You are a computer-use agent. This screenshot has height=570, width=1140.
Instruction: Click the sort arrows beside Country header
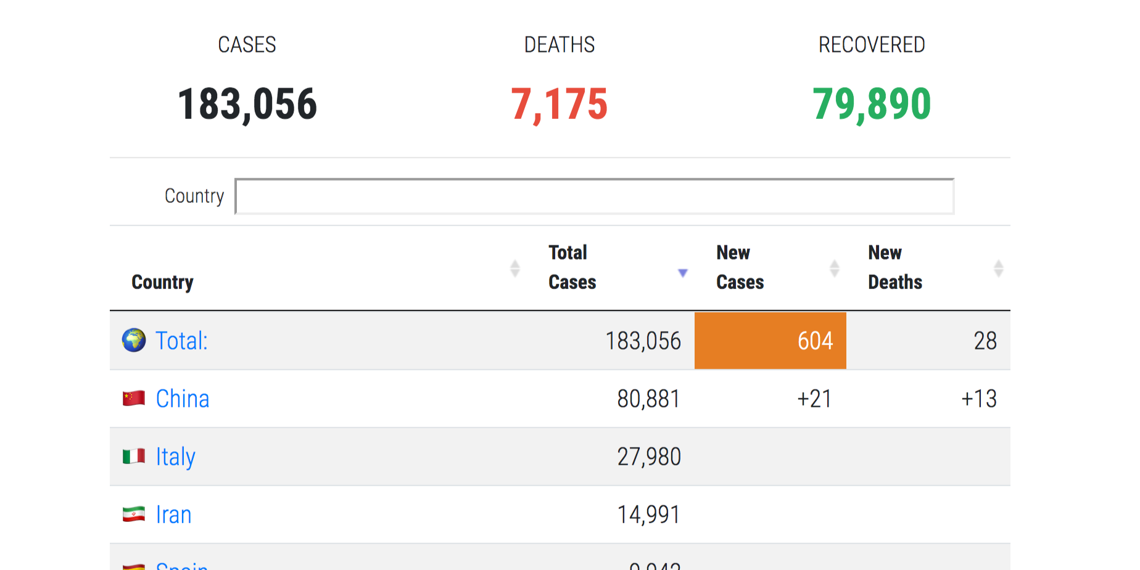(x=516, y=267)
